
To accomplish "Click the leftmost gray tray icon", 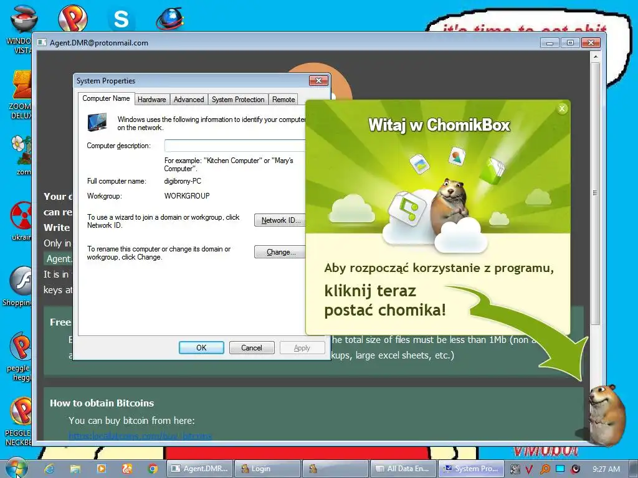I will coord(515,469).
